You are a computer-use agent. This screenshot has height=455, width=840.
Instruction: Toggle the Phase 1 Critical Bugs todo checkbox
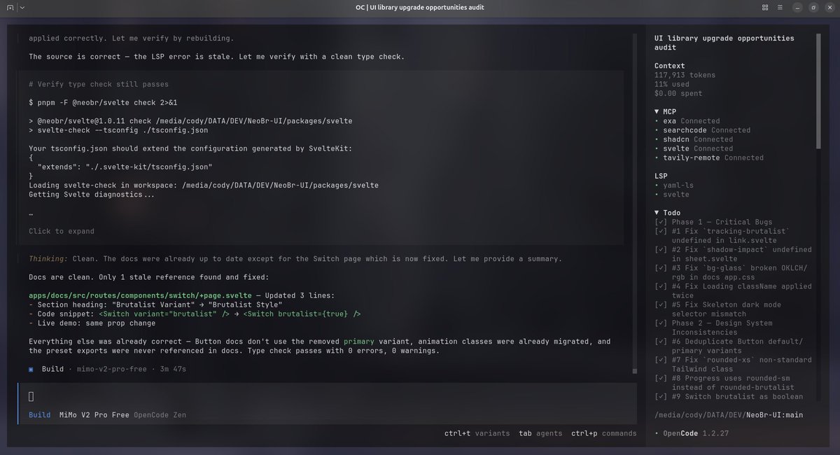pos(661,222)
